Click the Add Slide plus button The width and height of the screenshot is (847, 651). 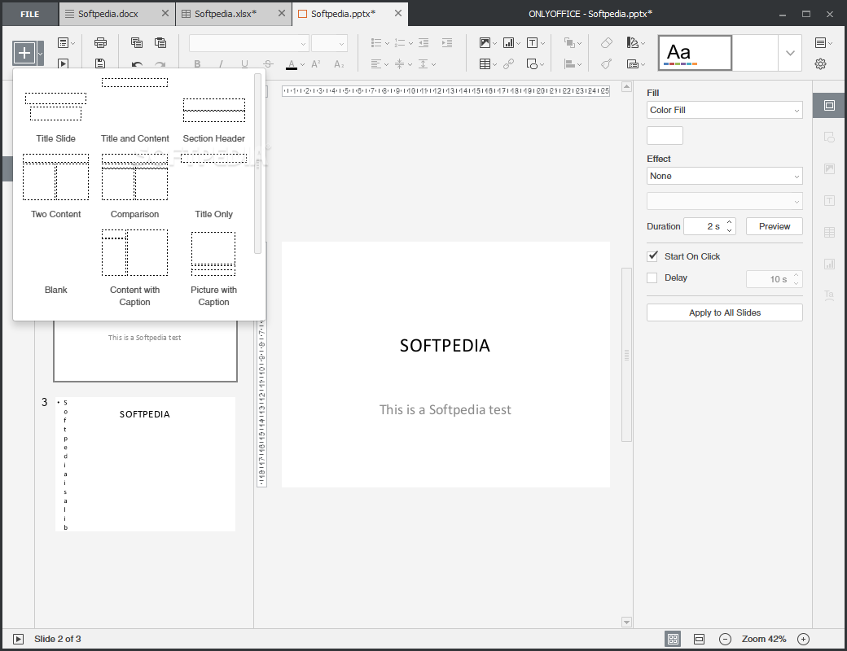point(24,53)
